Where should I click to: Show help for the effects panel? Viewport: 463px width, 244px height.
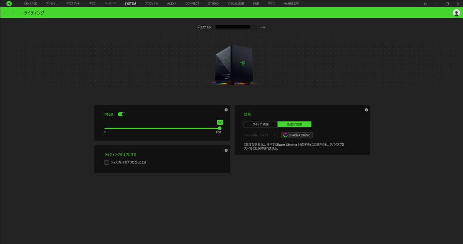click(x=366, y=110)
